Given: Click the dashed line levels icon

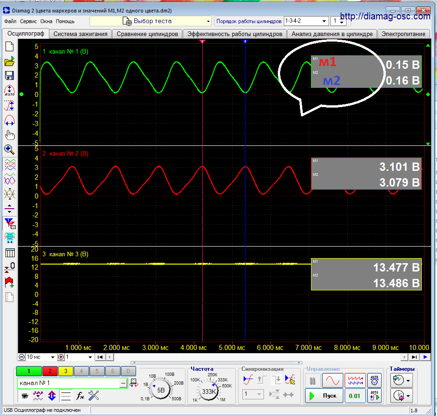Looking at the screenshot, I should coord(66,396).
